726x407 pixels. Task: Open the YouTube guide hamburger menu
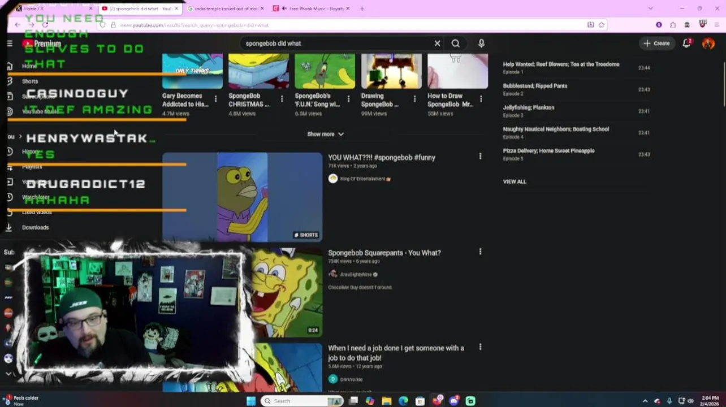tap(9, 44)
